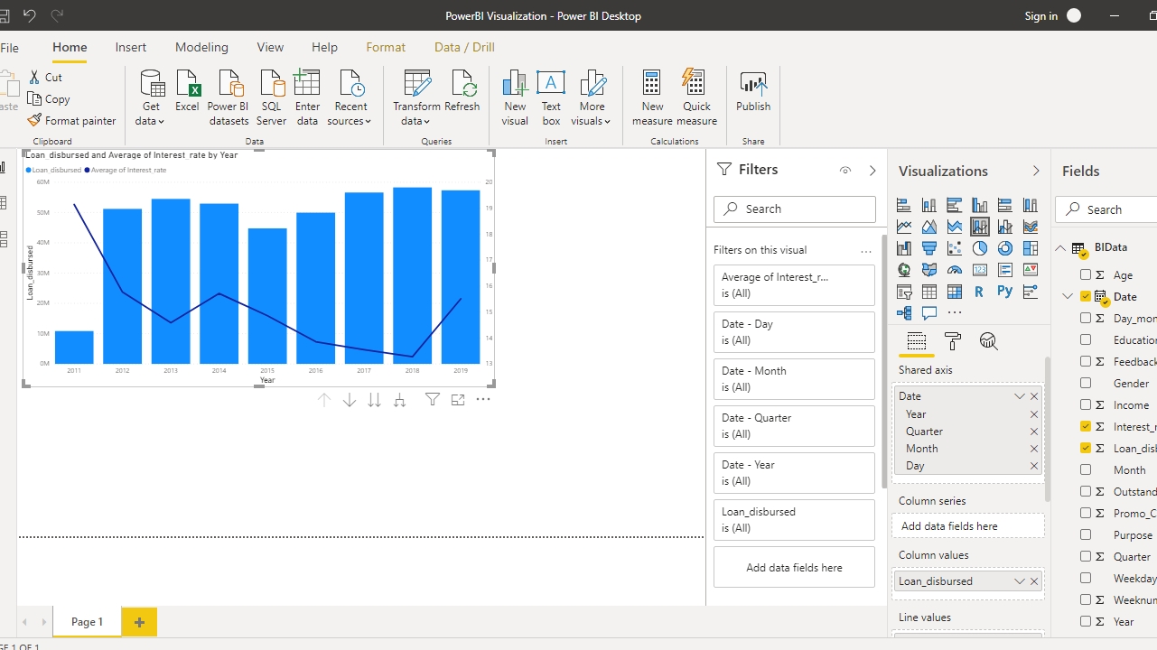Tick the Gender field checkbox
Viewport: 1157px width, 650px height.
click(x=1086, y=383)
